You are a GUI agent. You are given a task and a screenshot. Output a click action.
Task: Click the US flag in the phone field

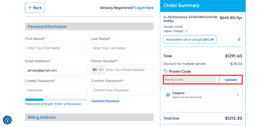coord(95,70)
